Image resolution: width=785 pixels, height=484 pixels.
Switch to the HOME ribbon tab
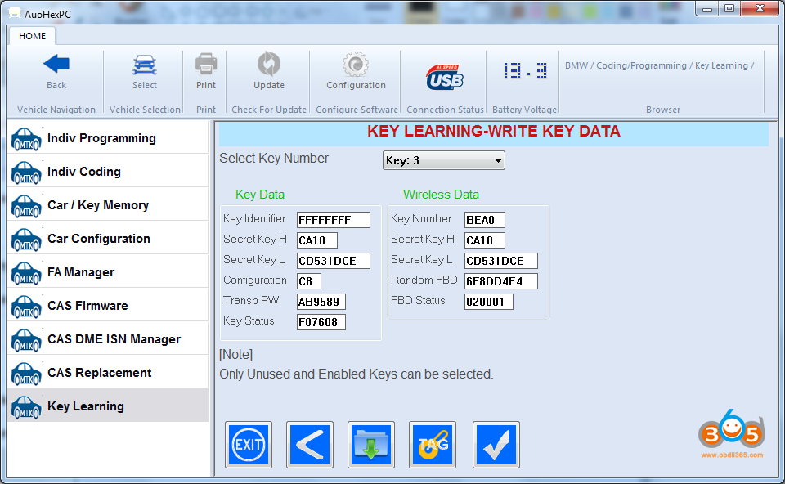32,36
